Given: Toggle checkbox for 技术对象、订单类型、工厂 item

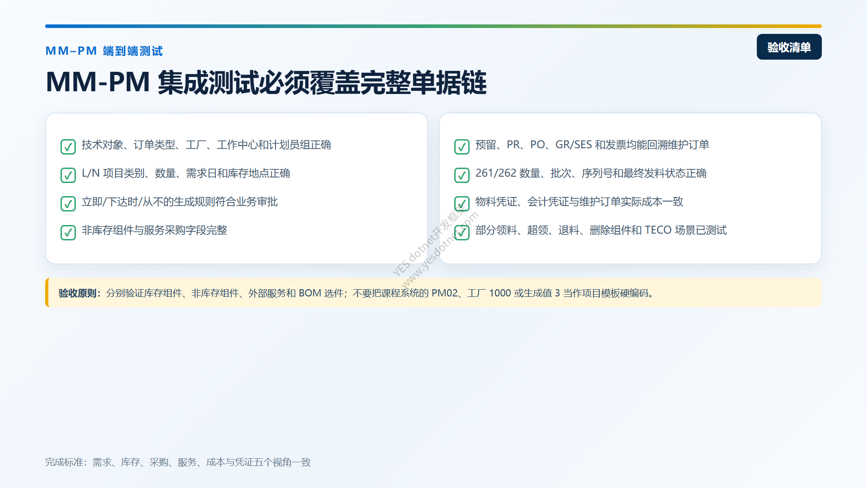Looking at the screenshot, I should click(68, 147).
